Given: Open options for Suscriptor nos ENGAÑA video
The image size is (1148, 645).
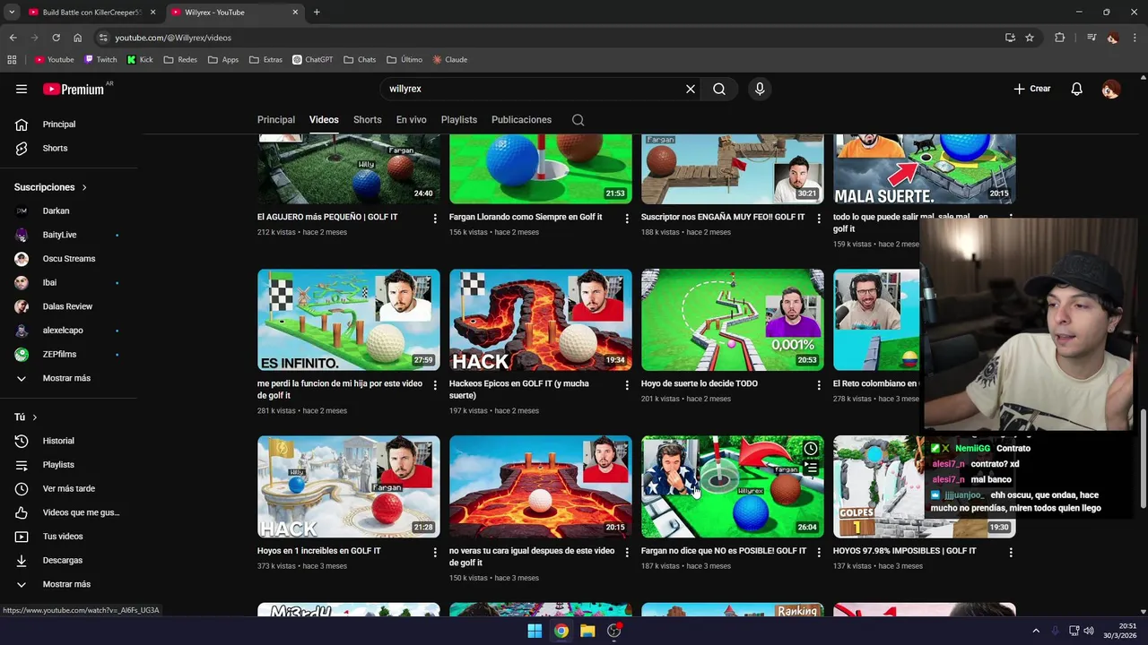Looking at the screenshot, I should (x=819, y=219).
